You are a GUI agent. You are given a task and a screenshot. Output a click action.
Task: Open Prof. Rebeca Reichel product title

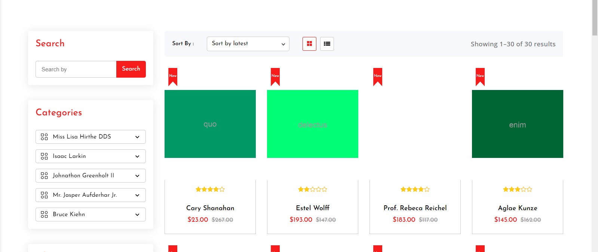click(x=415, y=208)
